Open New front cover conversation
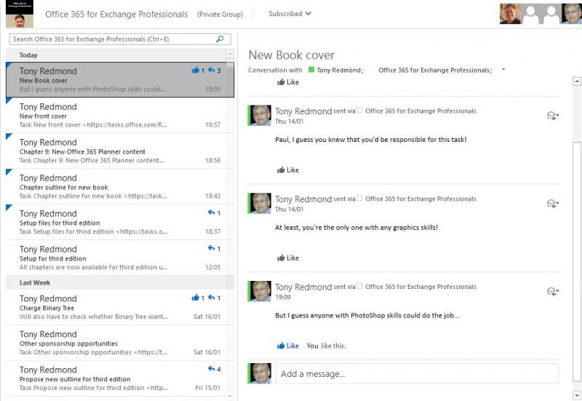Screen dimensions: 582x401 tap(119, 116)
